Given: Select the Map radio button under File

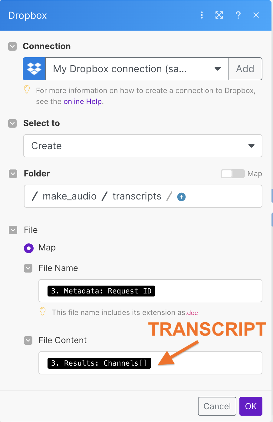Looking at the screenshot, I should click(29, 248).
